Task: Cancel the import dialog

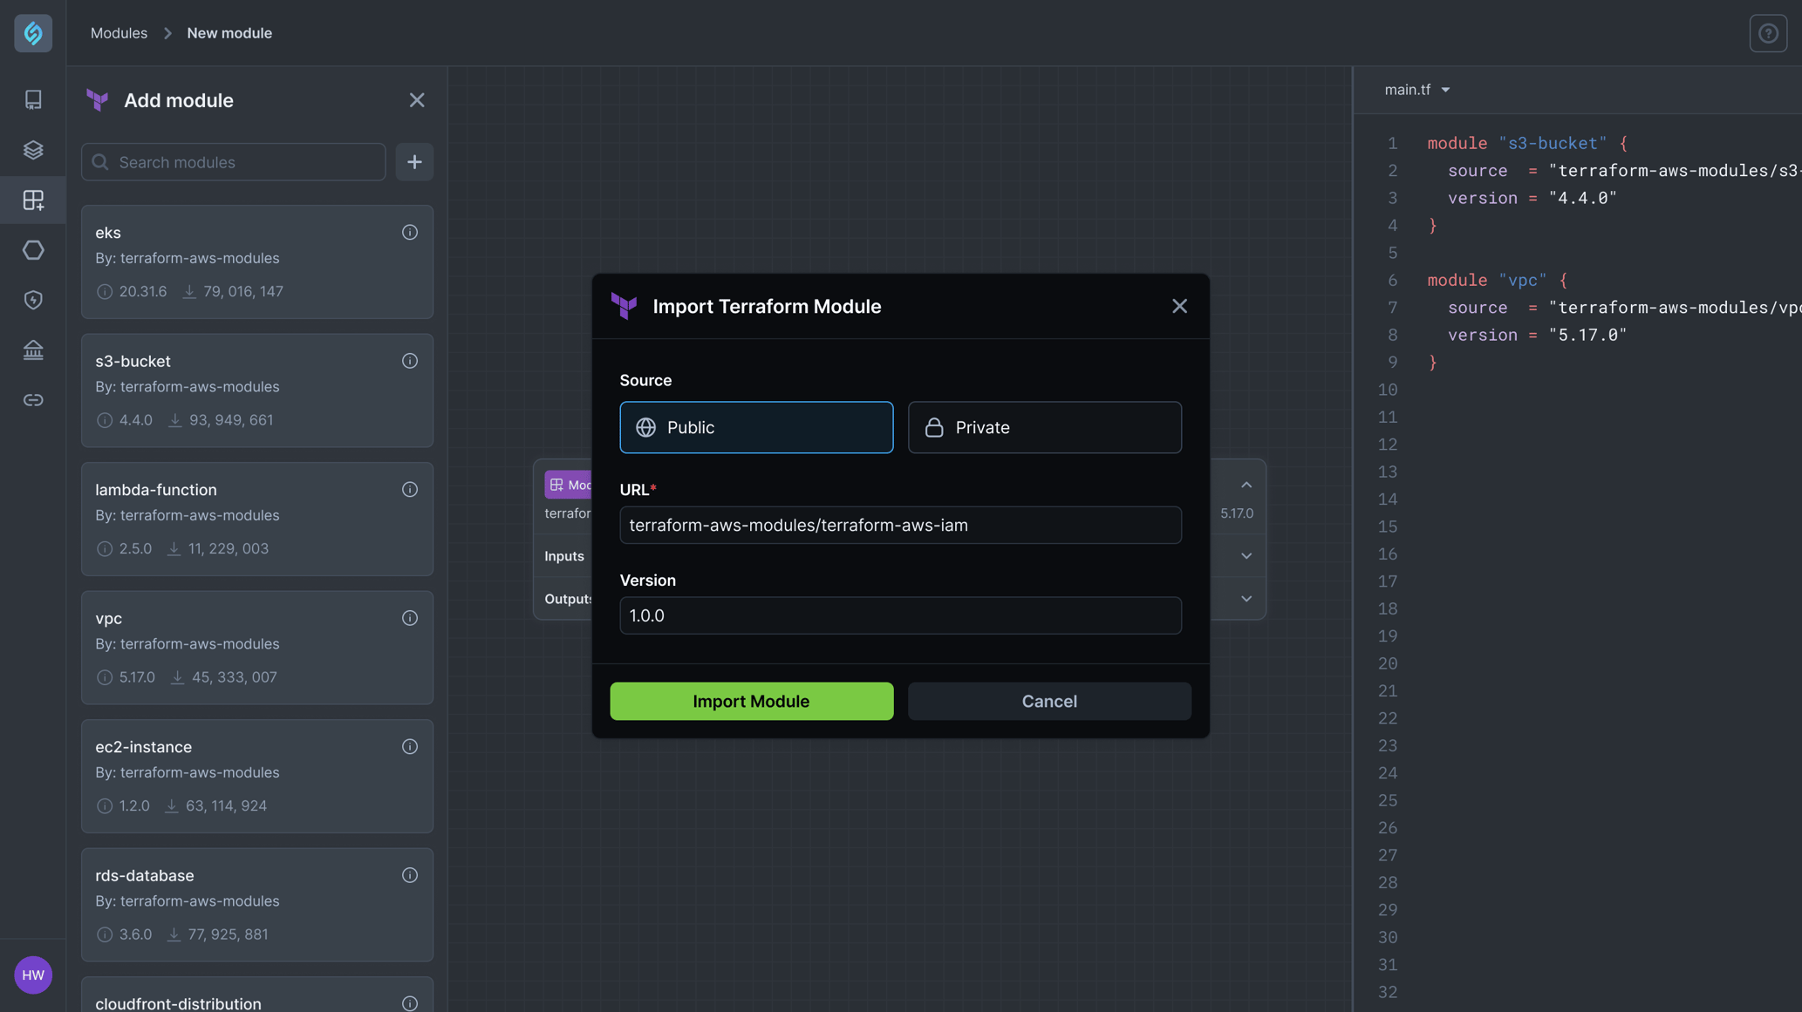Action: [x=1049, y=701]
